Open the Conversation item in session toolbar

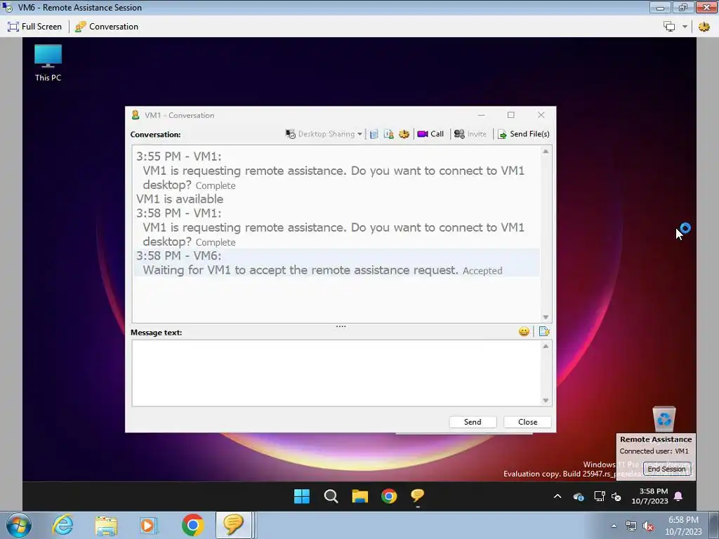107,27
